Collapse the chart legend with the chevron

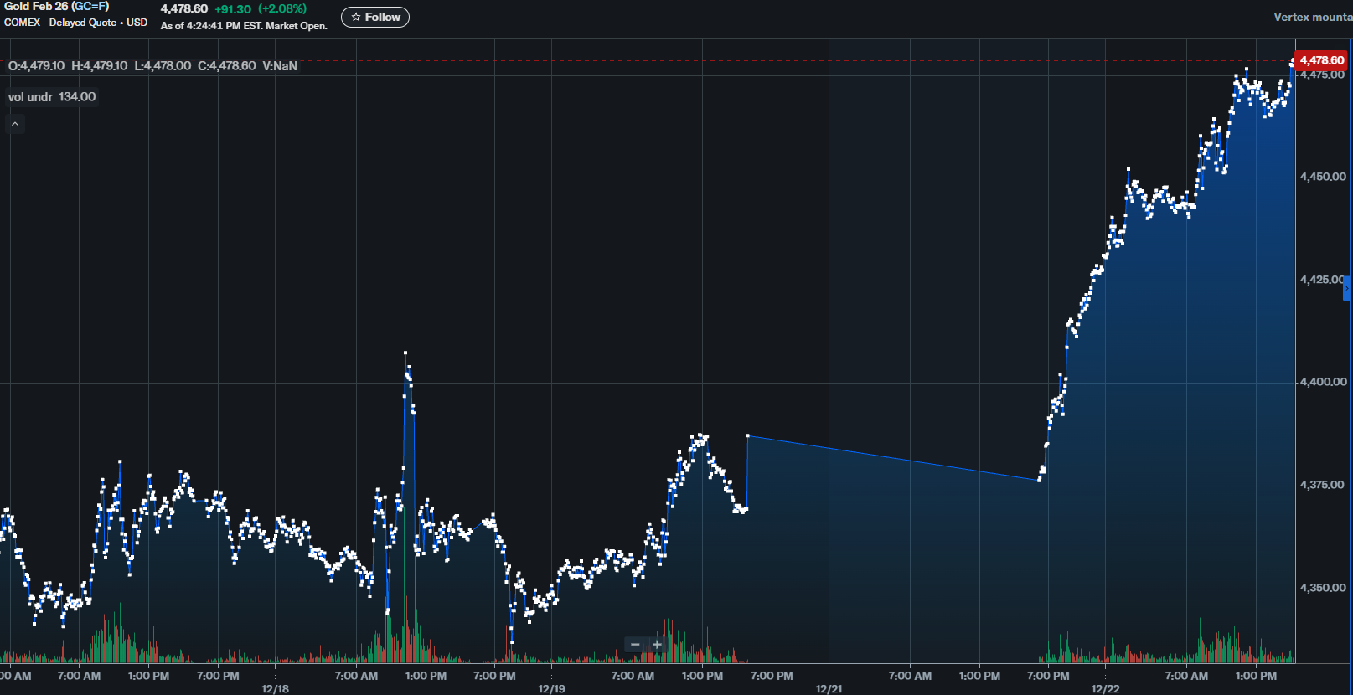pos(15,124)
